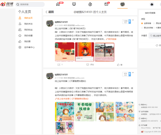Open the orange book cover image of post one
This screenshot has height=135, width=161.
[x=85, y=52]
